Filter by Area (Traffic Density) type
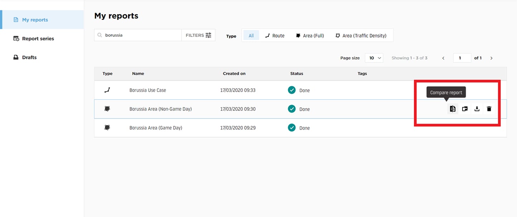The height and width of the screenshot is (217, 517). (x=361, y=35)
